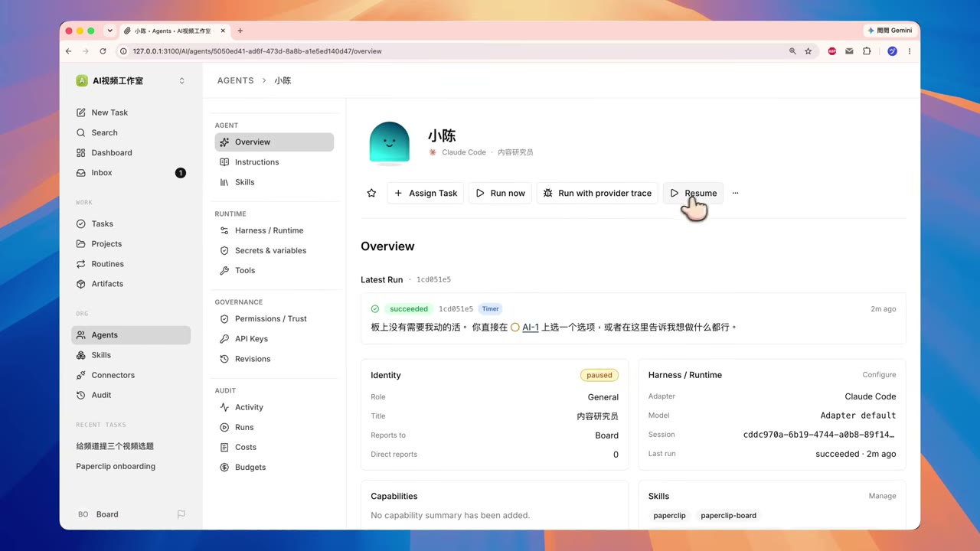Click Configure in Harness / Runtime card

879,375
